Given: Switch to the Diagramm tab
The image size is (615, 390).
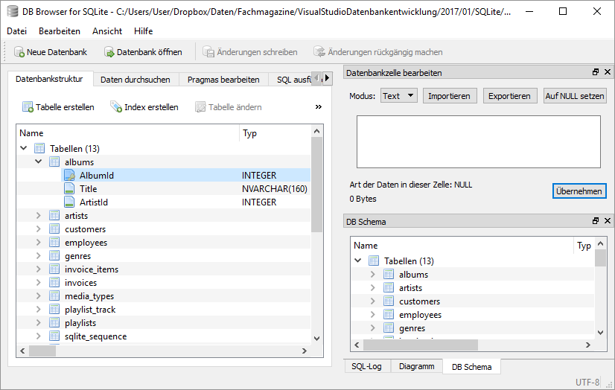Looking at the screenshot, I should [416, 366].
